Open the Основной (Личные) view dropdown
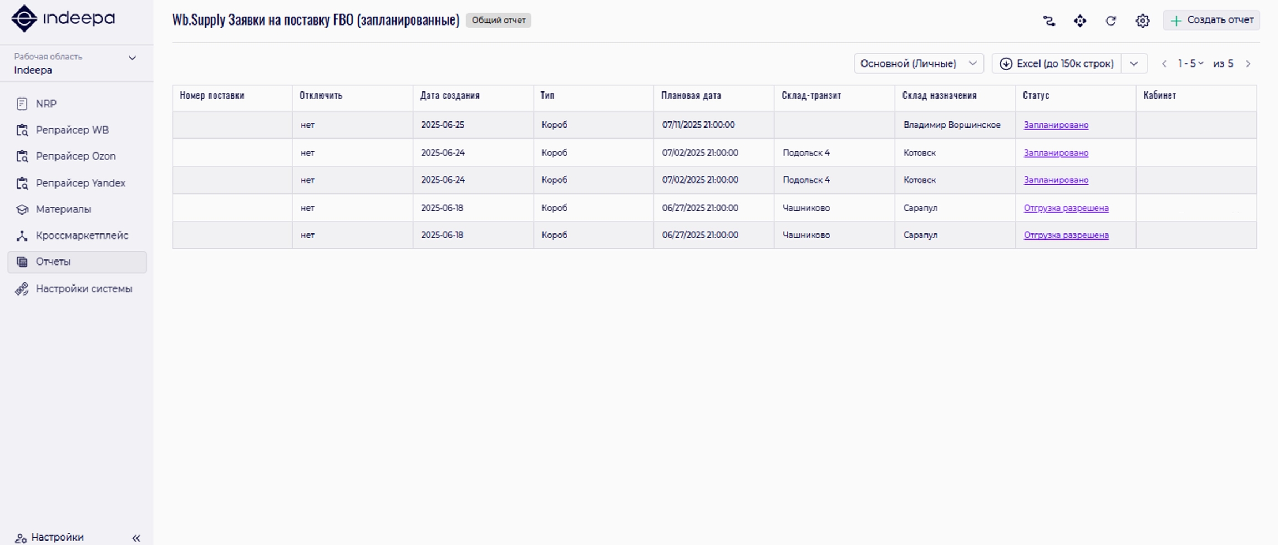The image size is (1278, 545). click(x=918, y=64)
